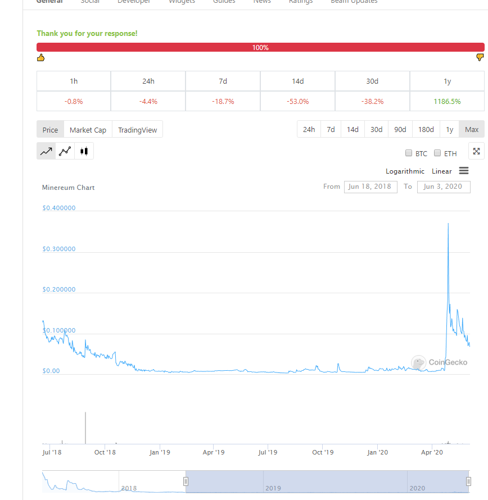Viewport: 488px width, 500px height.
Task: Select the line chart with markers icon
Action: coord(65,151)
